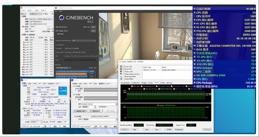Click the Cinebench logo sphere icon
Screen dimensions: 259x137
62,18
